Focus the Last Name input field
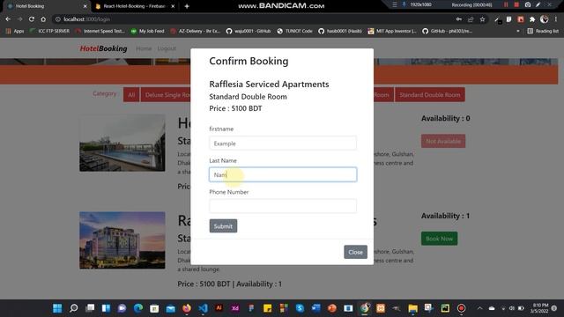This screenshot has width=564, height=317. (283, 174)
